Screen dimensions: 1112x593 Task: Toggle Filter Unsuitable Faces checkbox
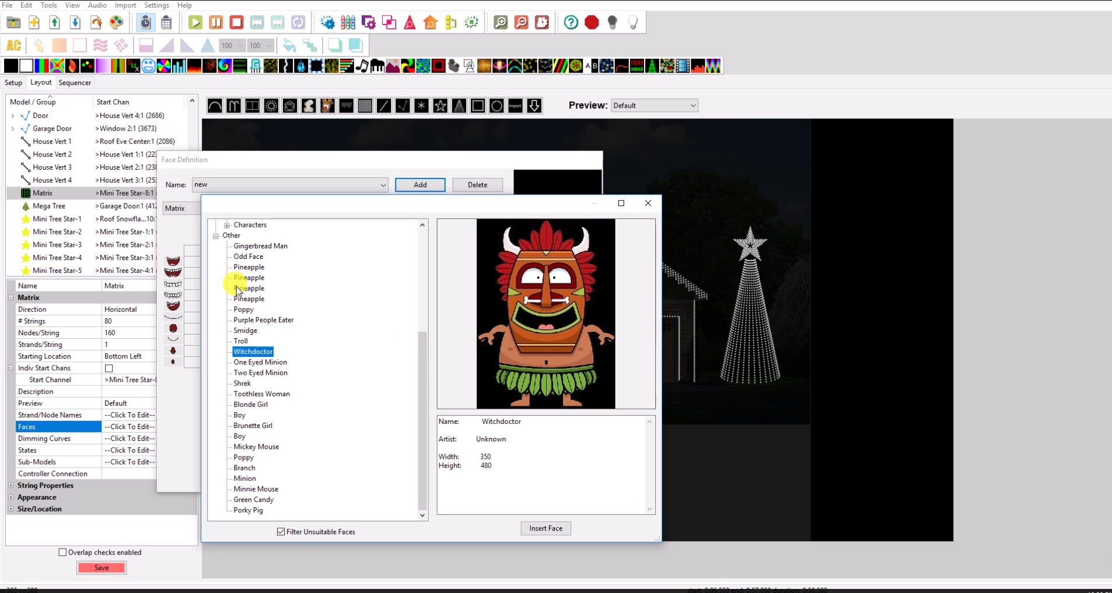click(x=281, y=532)
